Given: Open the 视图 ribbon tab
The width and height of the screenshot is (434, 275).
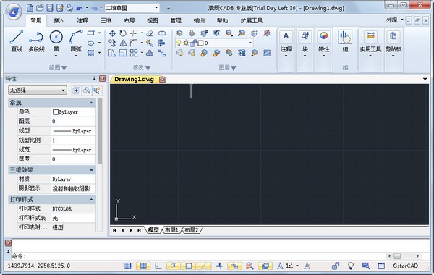Looking at the screenshot, I should [153, 20].
